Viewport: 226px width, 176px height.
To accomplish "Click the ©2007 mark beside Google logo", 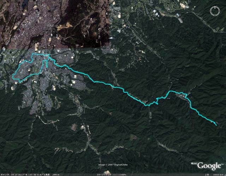I will pyautogui.click(x=194, y=163).
